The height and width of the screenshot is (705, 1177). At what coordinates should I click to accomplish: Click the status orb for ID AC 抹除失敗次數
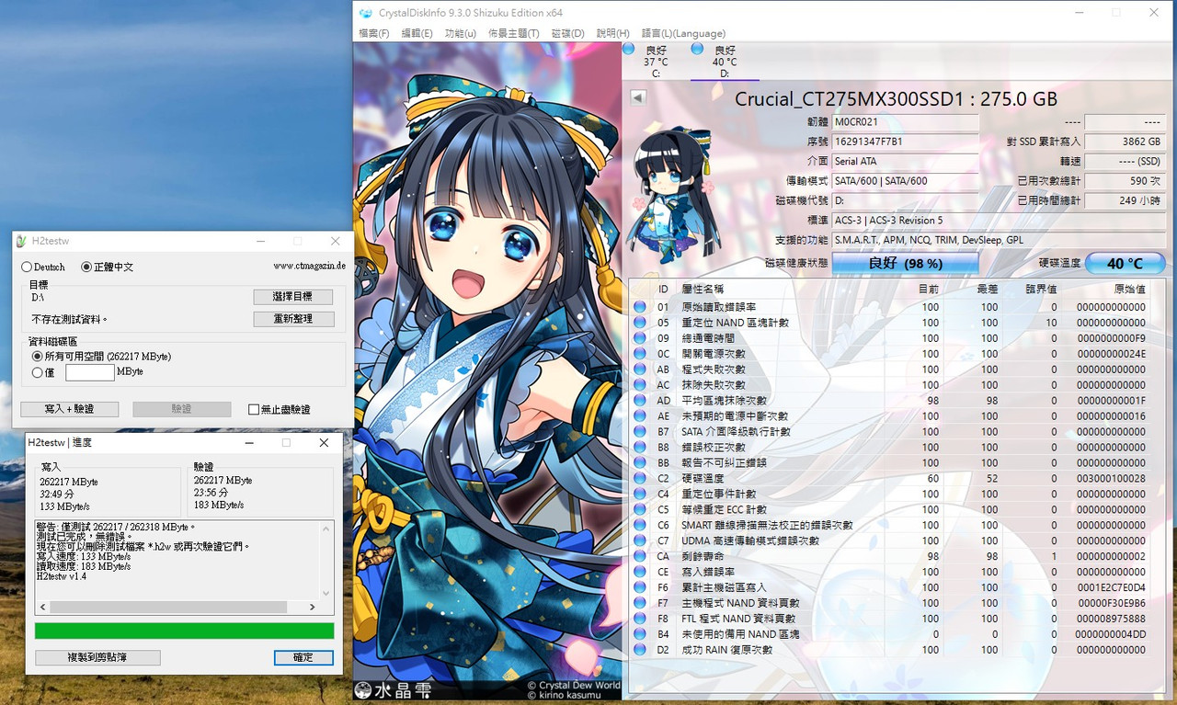(x=639, y=385)
